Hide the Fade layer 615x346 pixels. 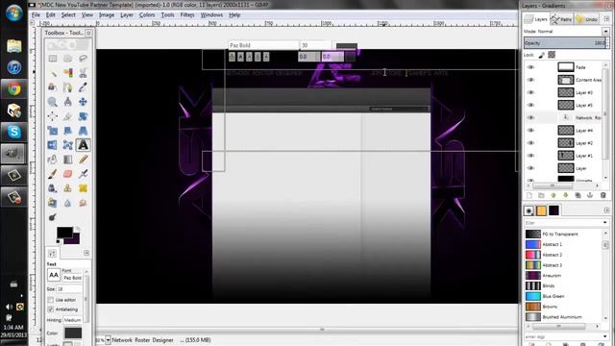[530, 67]
